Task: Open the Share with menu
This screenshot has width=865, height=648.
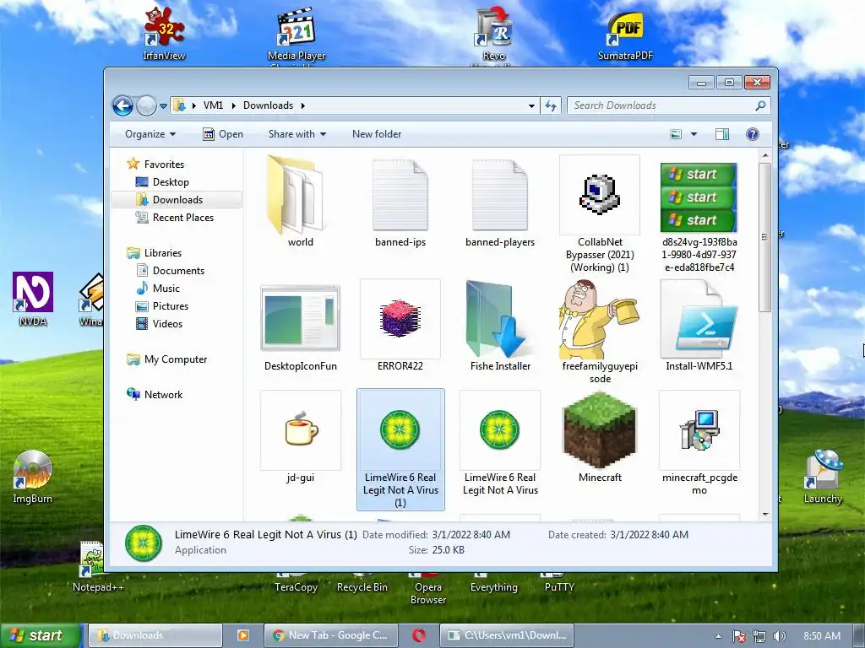Action: click(x=296, y=134)
